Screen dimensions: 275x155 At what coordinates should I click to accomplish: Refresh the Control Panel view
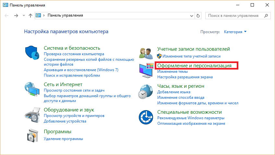(x=198, y=16)
